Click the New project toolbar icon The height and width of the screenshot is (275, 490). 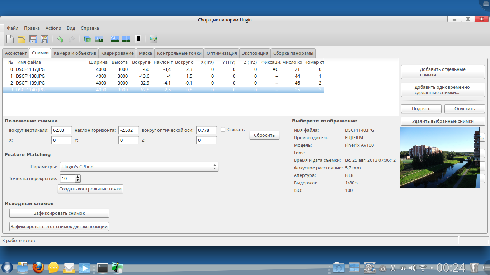tap(10, 39)
